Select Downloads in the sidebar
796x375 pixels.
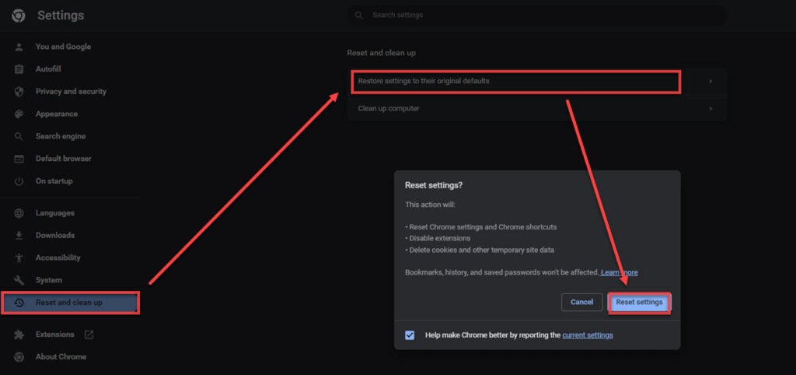[55, 235]
